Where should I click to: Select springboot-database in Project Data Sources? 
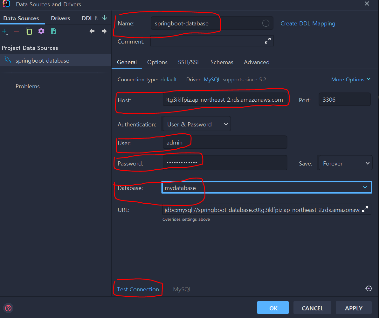click(x=56, y=60)
